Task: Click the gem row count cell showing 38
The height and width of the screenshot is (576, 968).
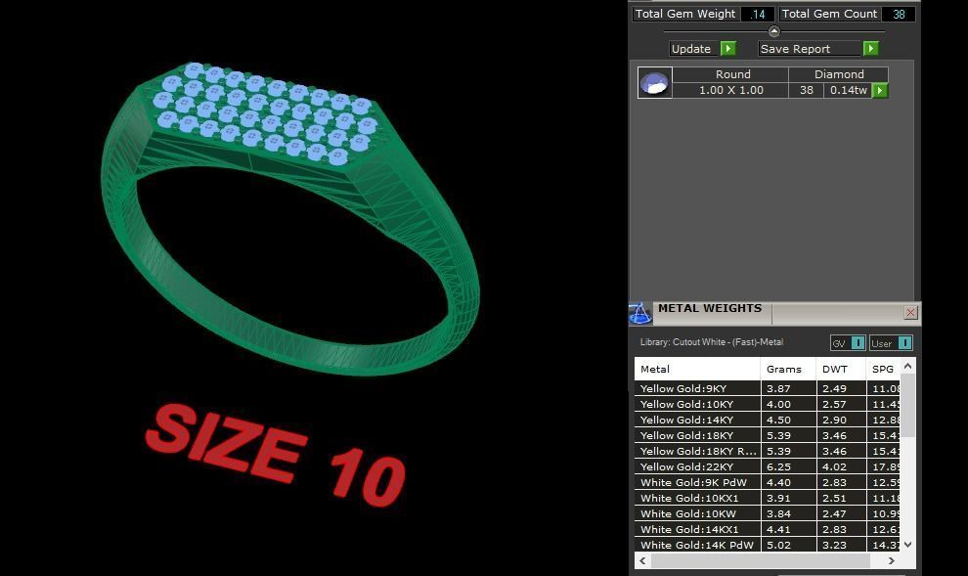Action: pyautogui.click(x=807, y=90)
